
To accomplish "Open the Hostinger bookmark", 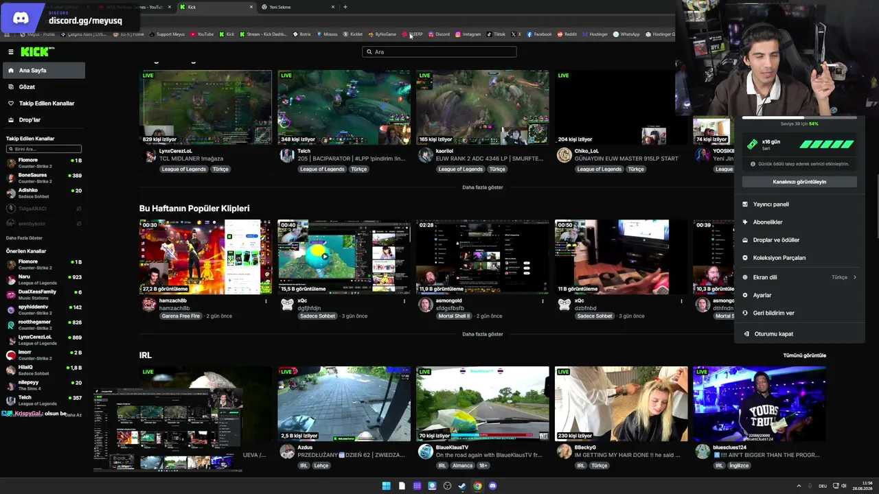I will pyautogui.click(x=595, y=34).
